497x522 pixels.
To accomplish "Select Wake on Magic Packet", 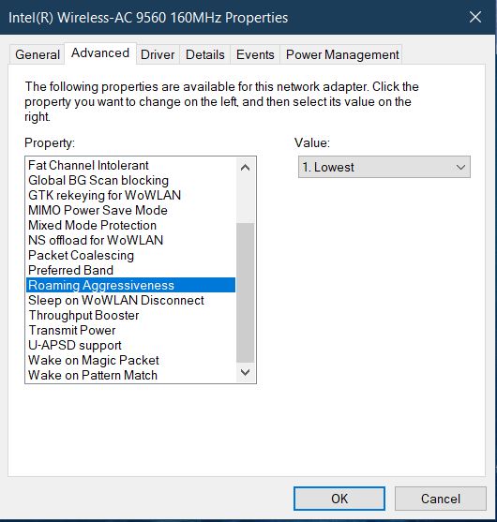I will [x=130, y=360].
